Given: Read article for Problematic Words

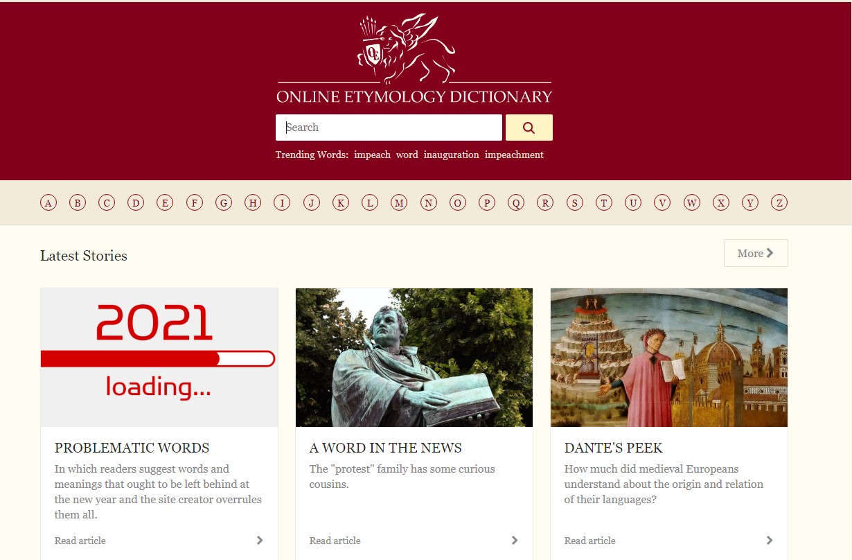Looking at the screenshot, I should click(x=80, y=541).
